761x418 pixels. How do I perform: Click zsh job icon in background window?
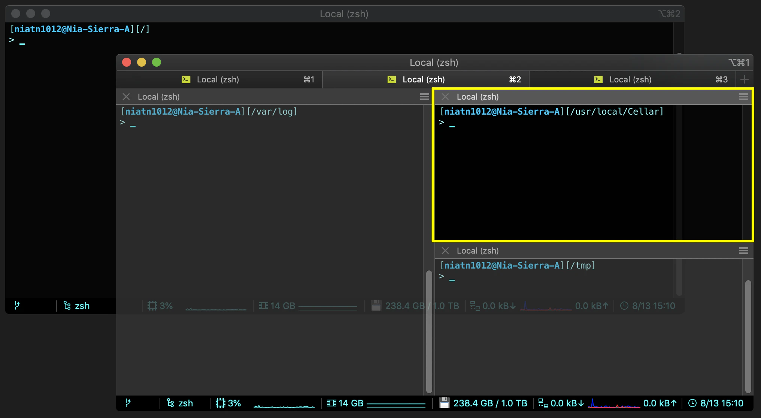(67, 306)
